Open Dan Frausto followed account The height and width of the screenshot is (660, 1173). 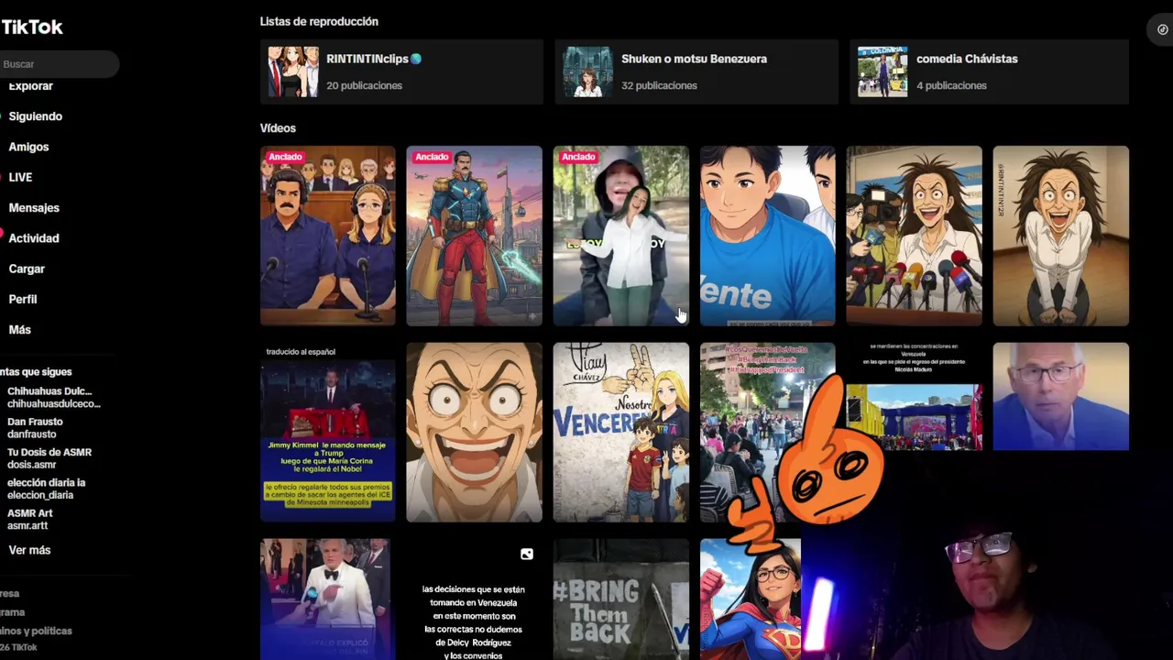35,428
